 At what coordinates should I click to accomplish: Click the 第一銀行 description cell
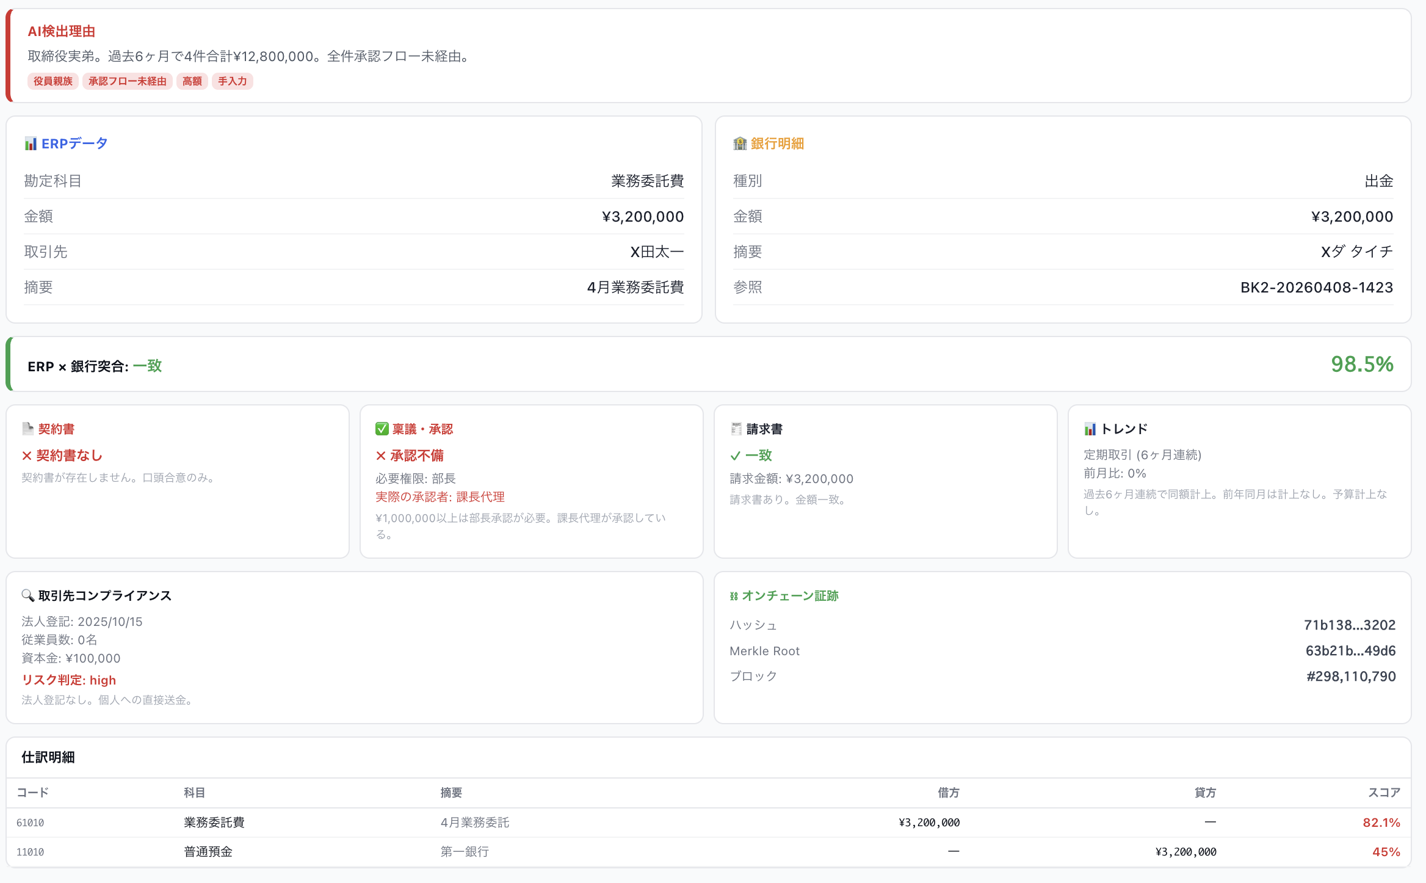pos(465,852)
